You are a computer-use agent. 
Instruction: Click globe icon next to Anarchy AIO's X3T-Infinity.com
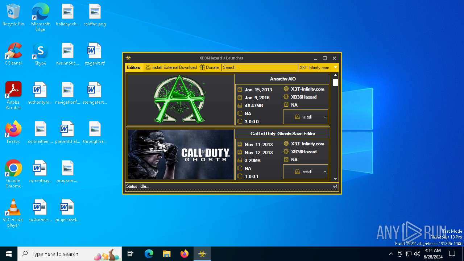pos(286,89)
